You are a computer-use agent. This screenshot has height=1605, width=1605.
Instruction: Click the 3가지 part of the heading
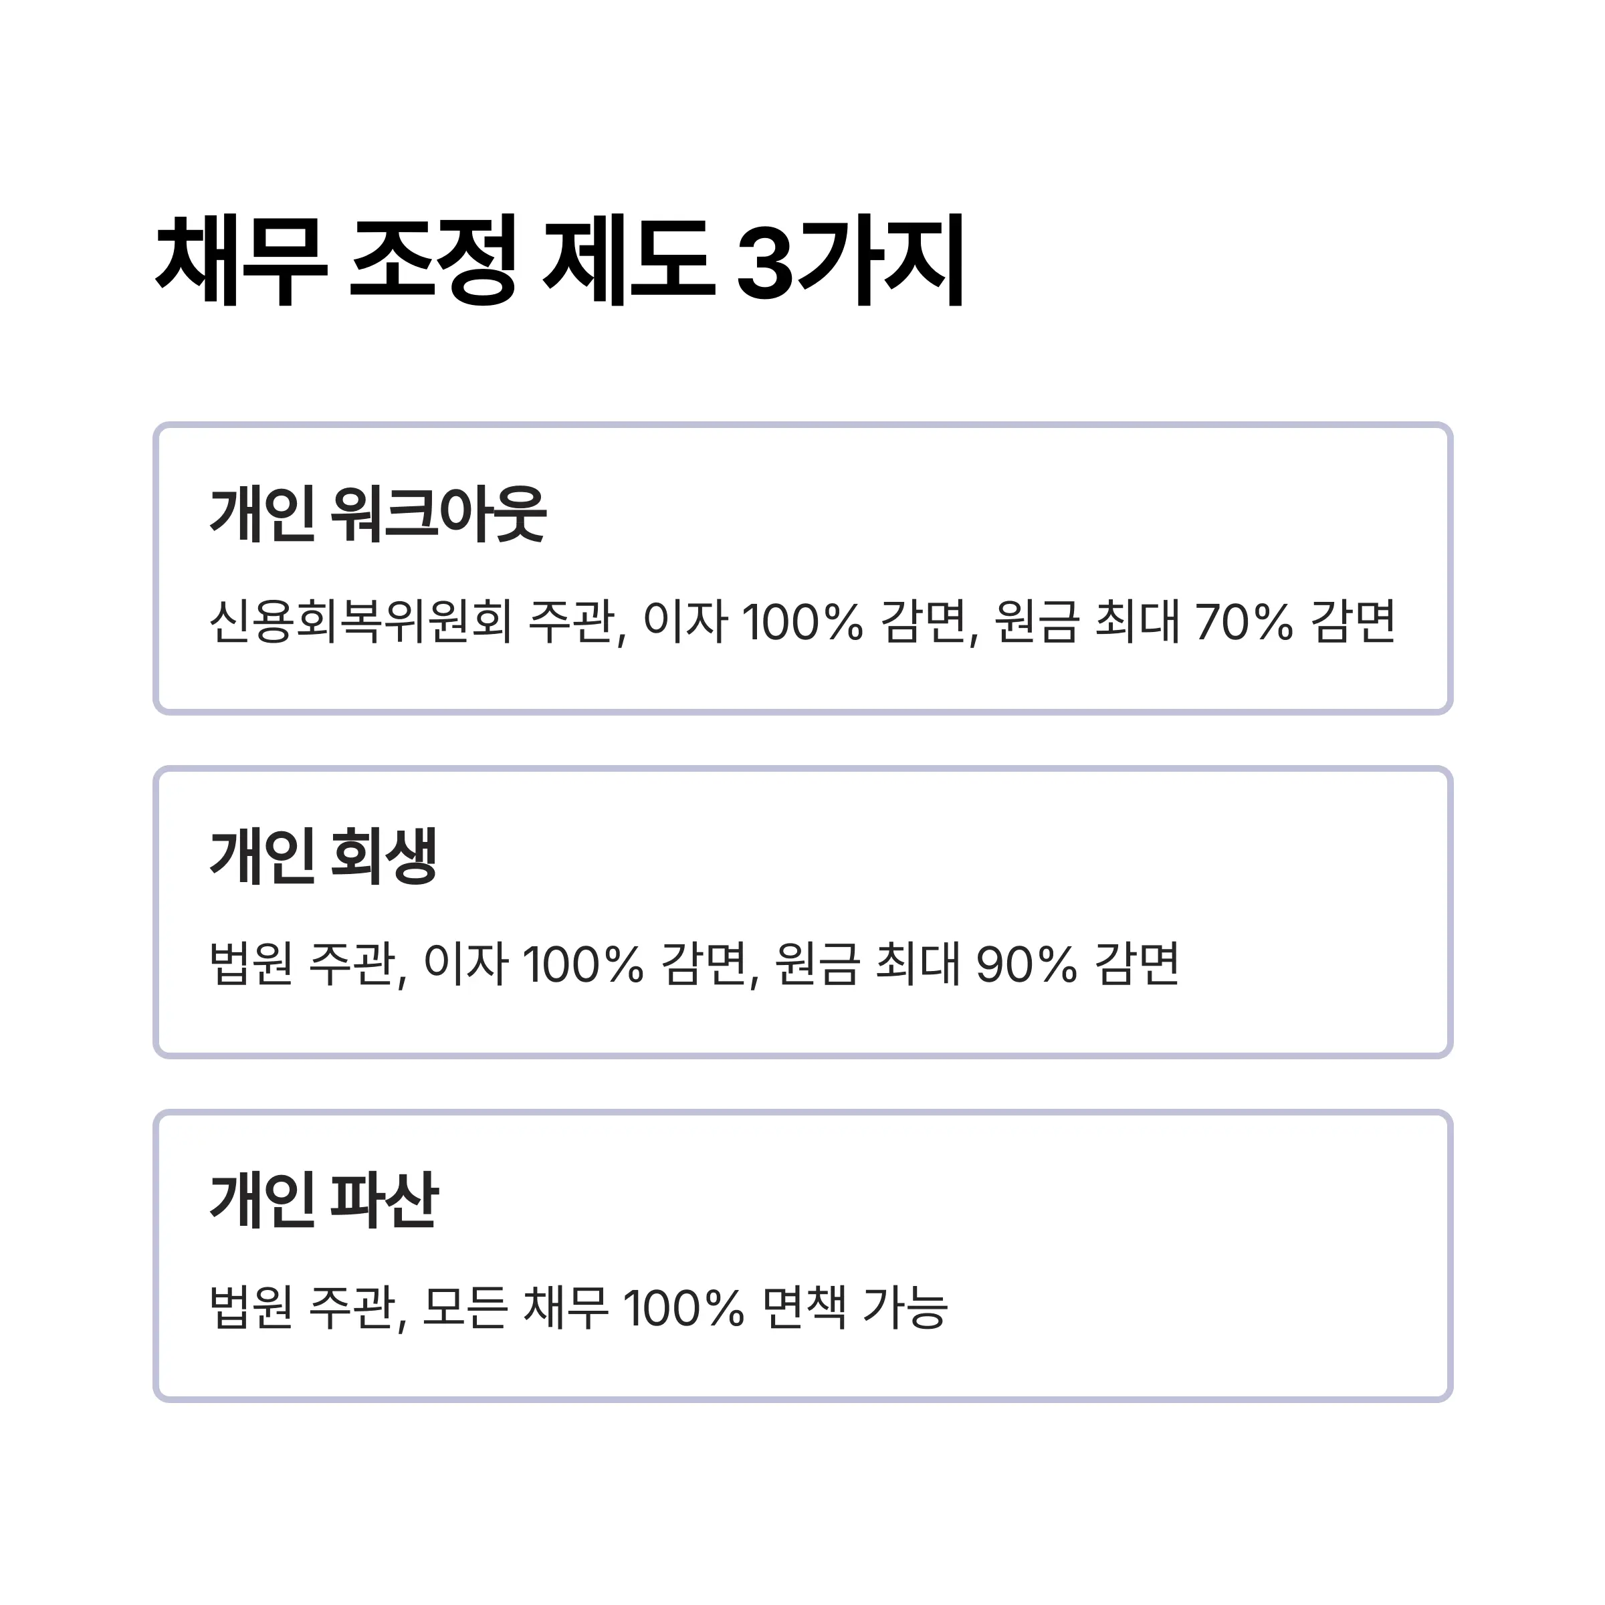[x=851, y=260]
